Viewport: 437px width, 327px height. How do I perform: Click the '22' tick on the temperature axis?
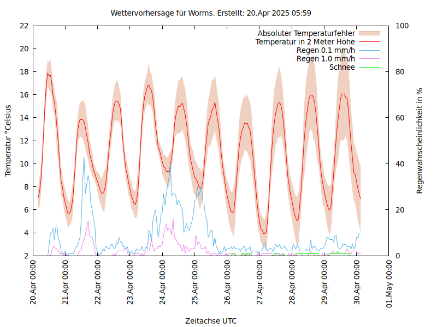coord(23,26)
